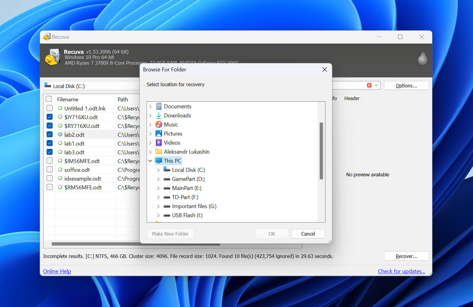Screen dimensions: 473x307
Task: Select MainPart (E:) drive label
Action: click(x=187, y=188)
